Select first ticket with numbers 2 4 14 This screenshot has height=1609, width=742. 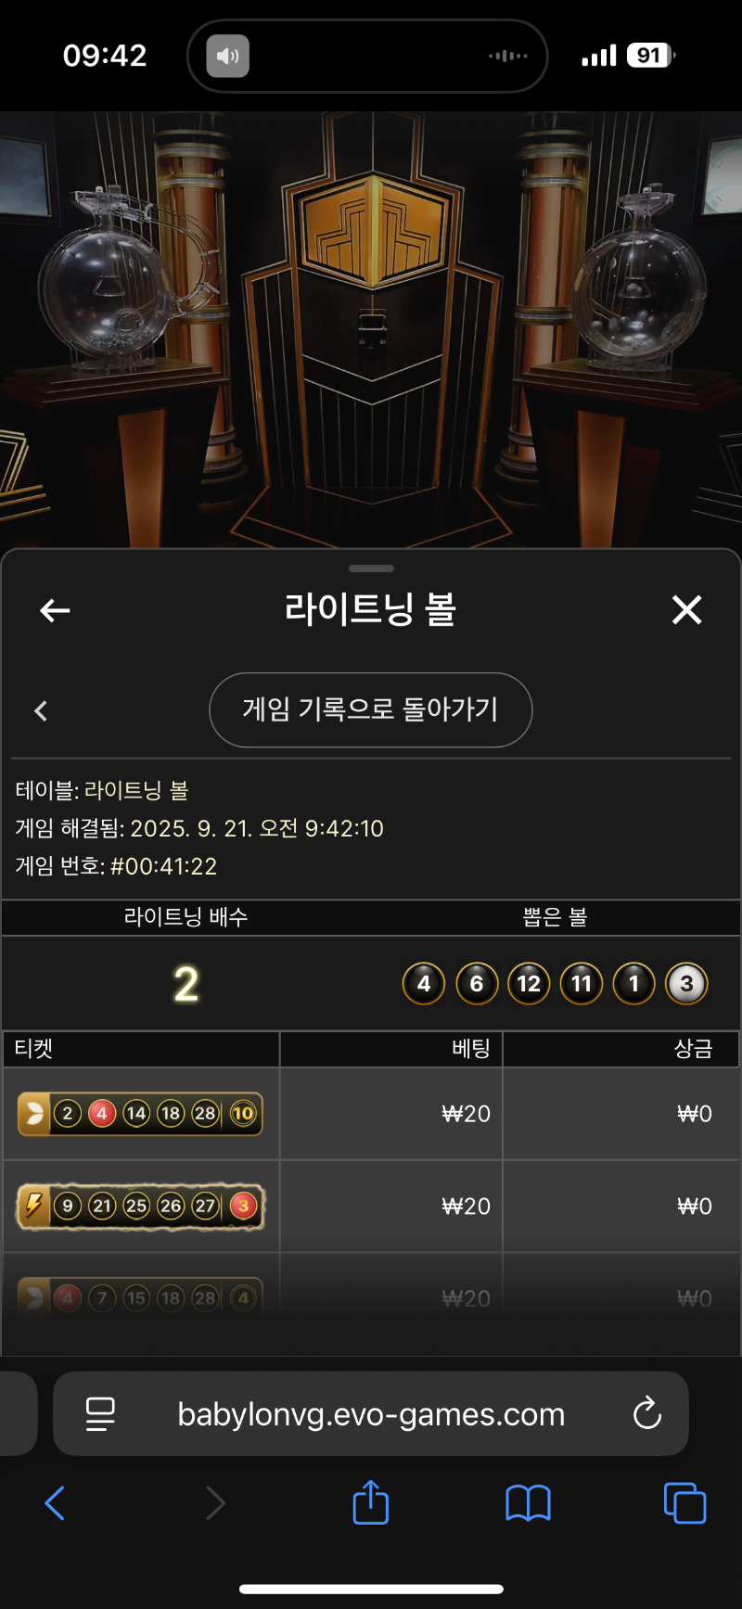click(140, 1114)
